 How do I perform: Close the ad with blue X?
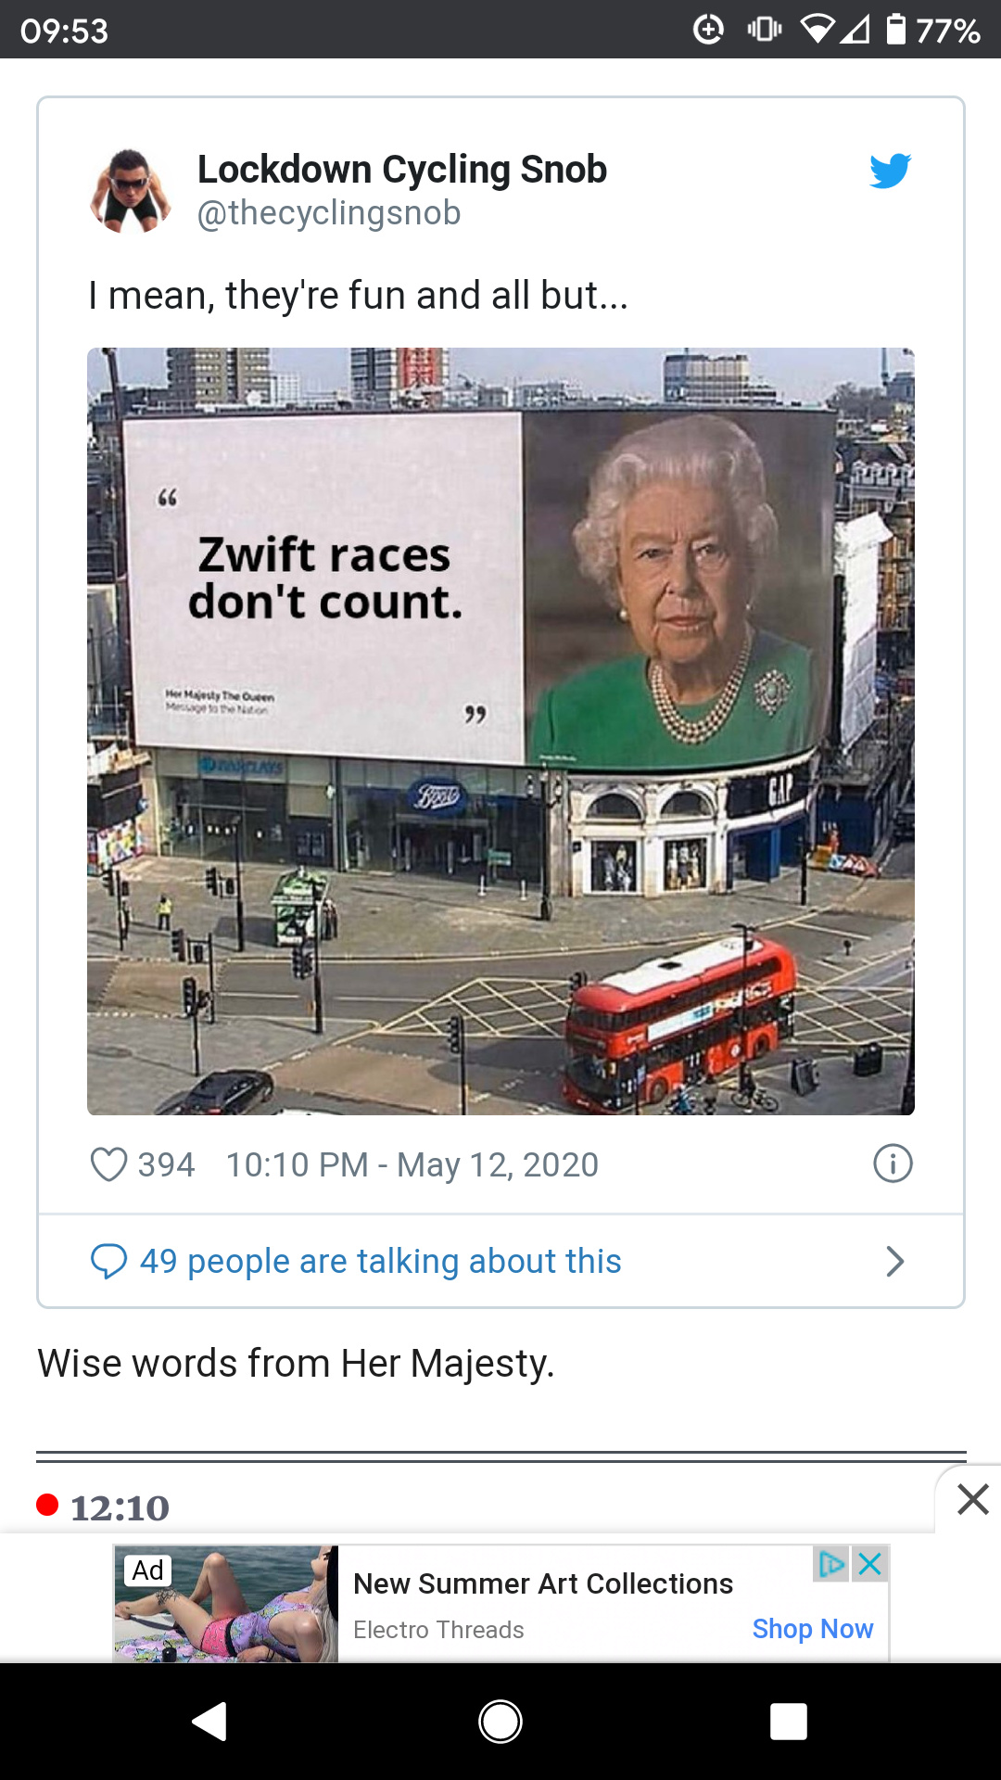[870, 1564]
